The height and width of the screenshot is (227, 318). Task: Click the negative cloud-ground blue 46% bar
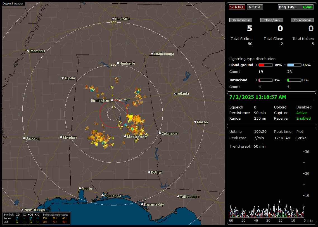(294, 65)
